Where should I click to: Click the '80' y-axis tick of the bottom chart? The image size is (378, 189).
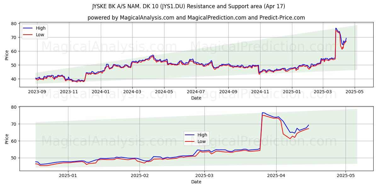(x=14, y=107)
